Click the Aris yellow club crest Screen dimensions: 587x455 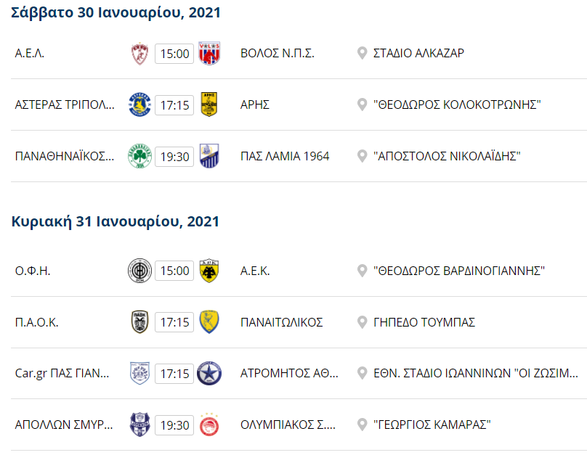coord(209,105)
